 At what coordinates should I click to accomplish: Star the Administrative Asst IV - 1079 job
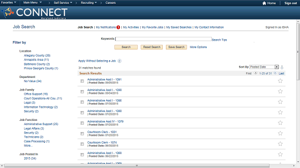[280, 123]
